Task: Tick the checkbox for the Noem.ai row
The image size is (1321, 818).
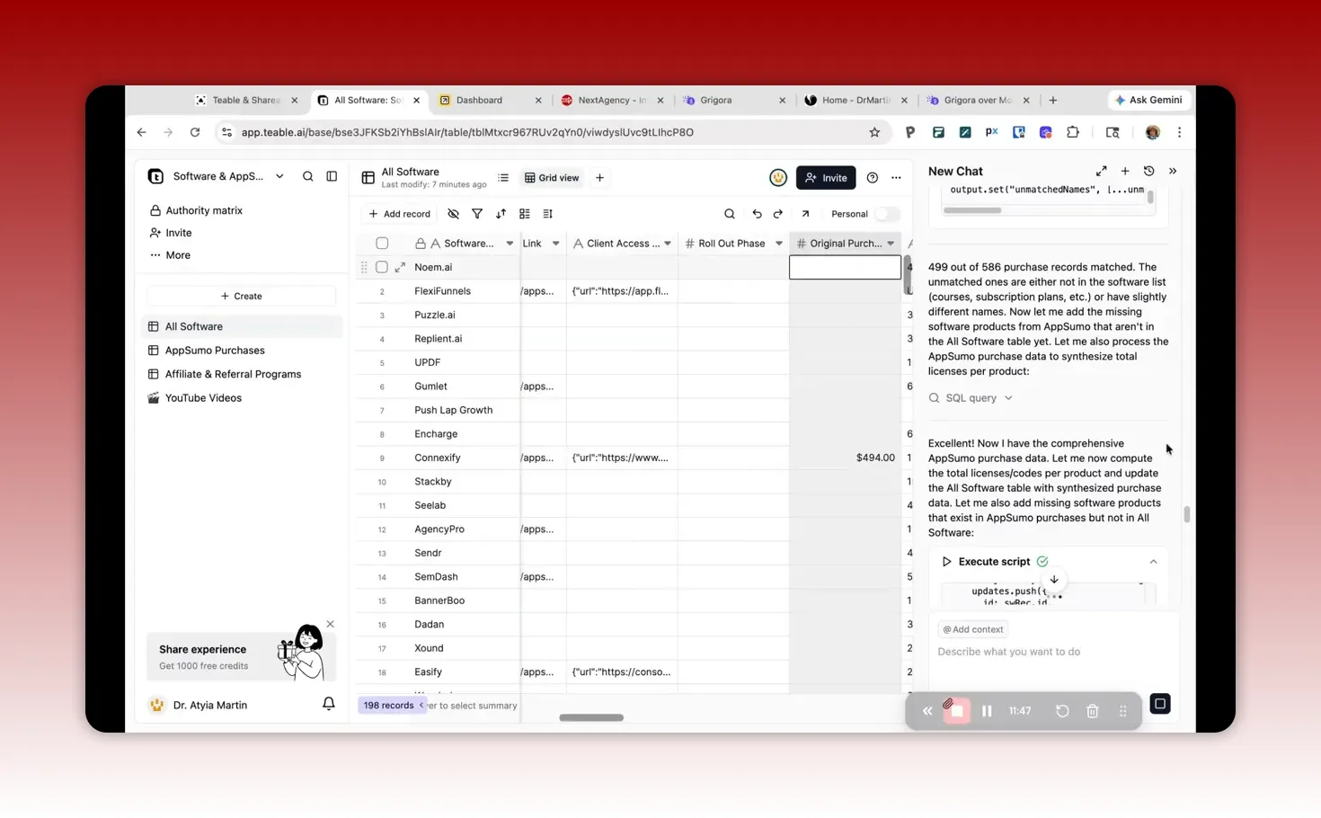Action: pyautogui.click(x=382, y=267)
